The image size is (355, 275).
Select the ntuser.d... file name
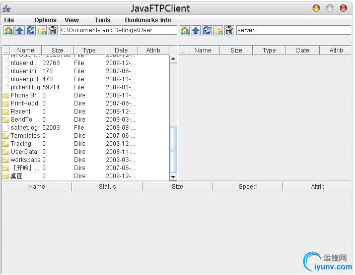pyautogui.click(x=24, y=63)
